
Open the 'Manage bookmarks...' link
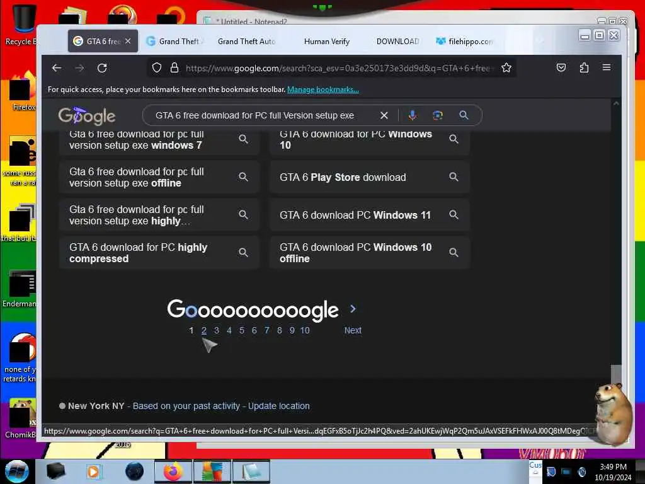323,89
